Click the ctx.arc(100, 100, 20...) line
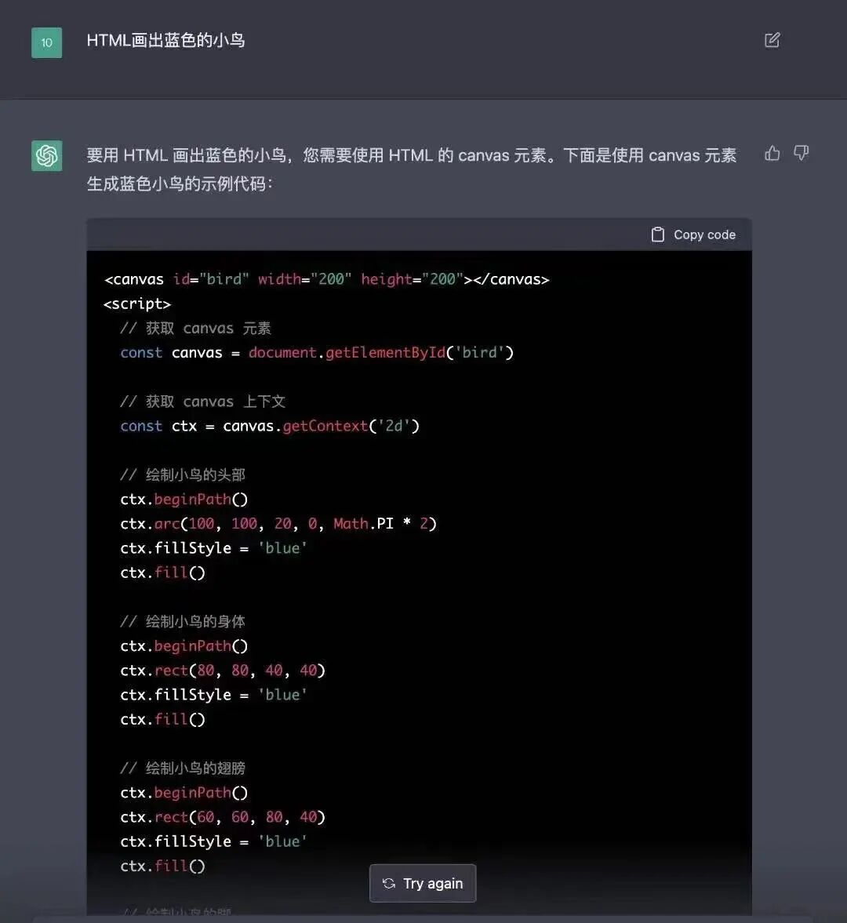Image resolution: width=847 pixels, height=923 pixels. 278,524
